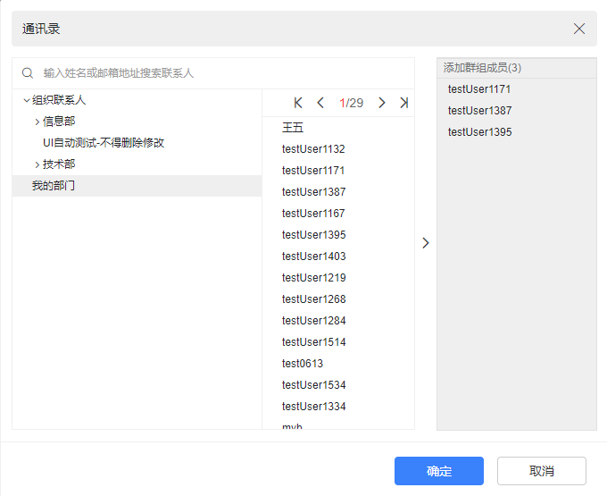
Task: Select contact 王五 from the list
Action: coord(293,128)
